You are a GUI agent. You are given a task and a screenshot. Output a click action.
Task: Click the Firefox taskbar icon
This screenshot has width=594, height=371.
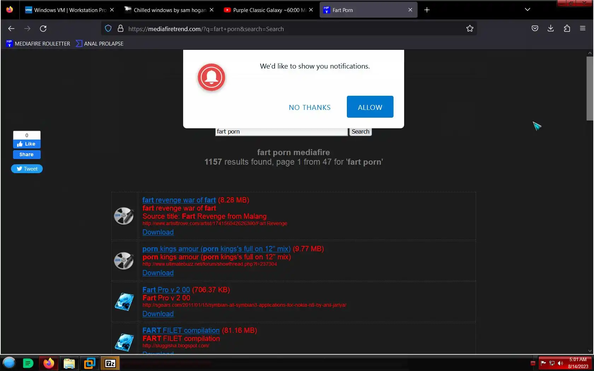click(49, 363)
